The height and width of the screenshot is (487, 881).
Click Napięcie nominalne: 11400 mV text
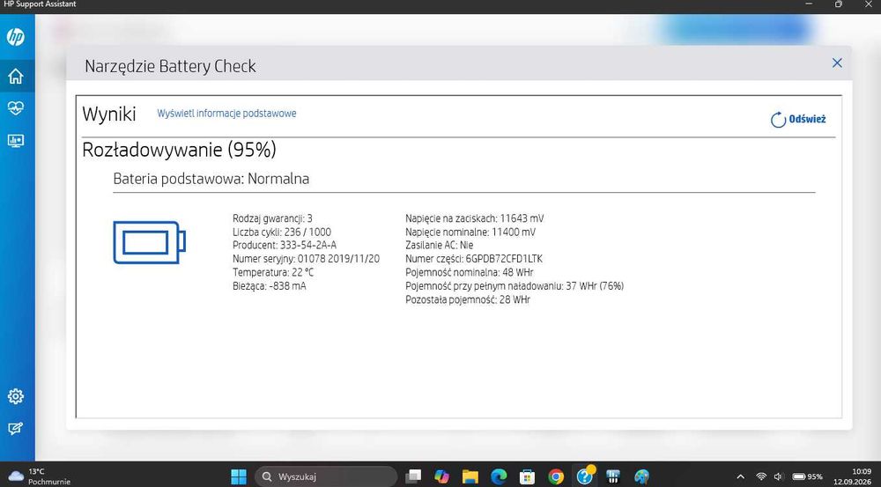click(470, 232)
